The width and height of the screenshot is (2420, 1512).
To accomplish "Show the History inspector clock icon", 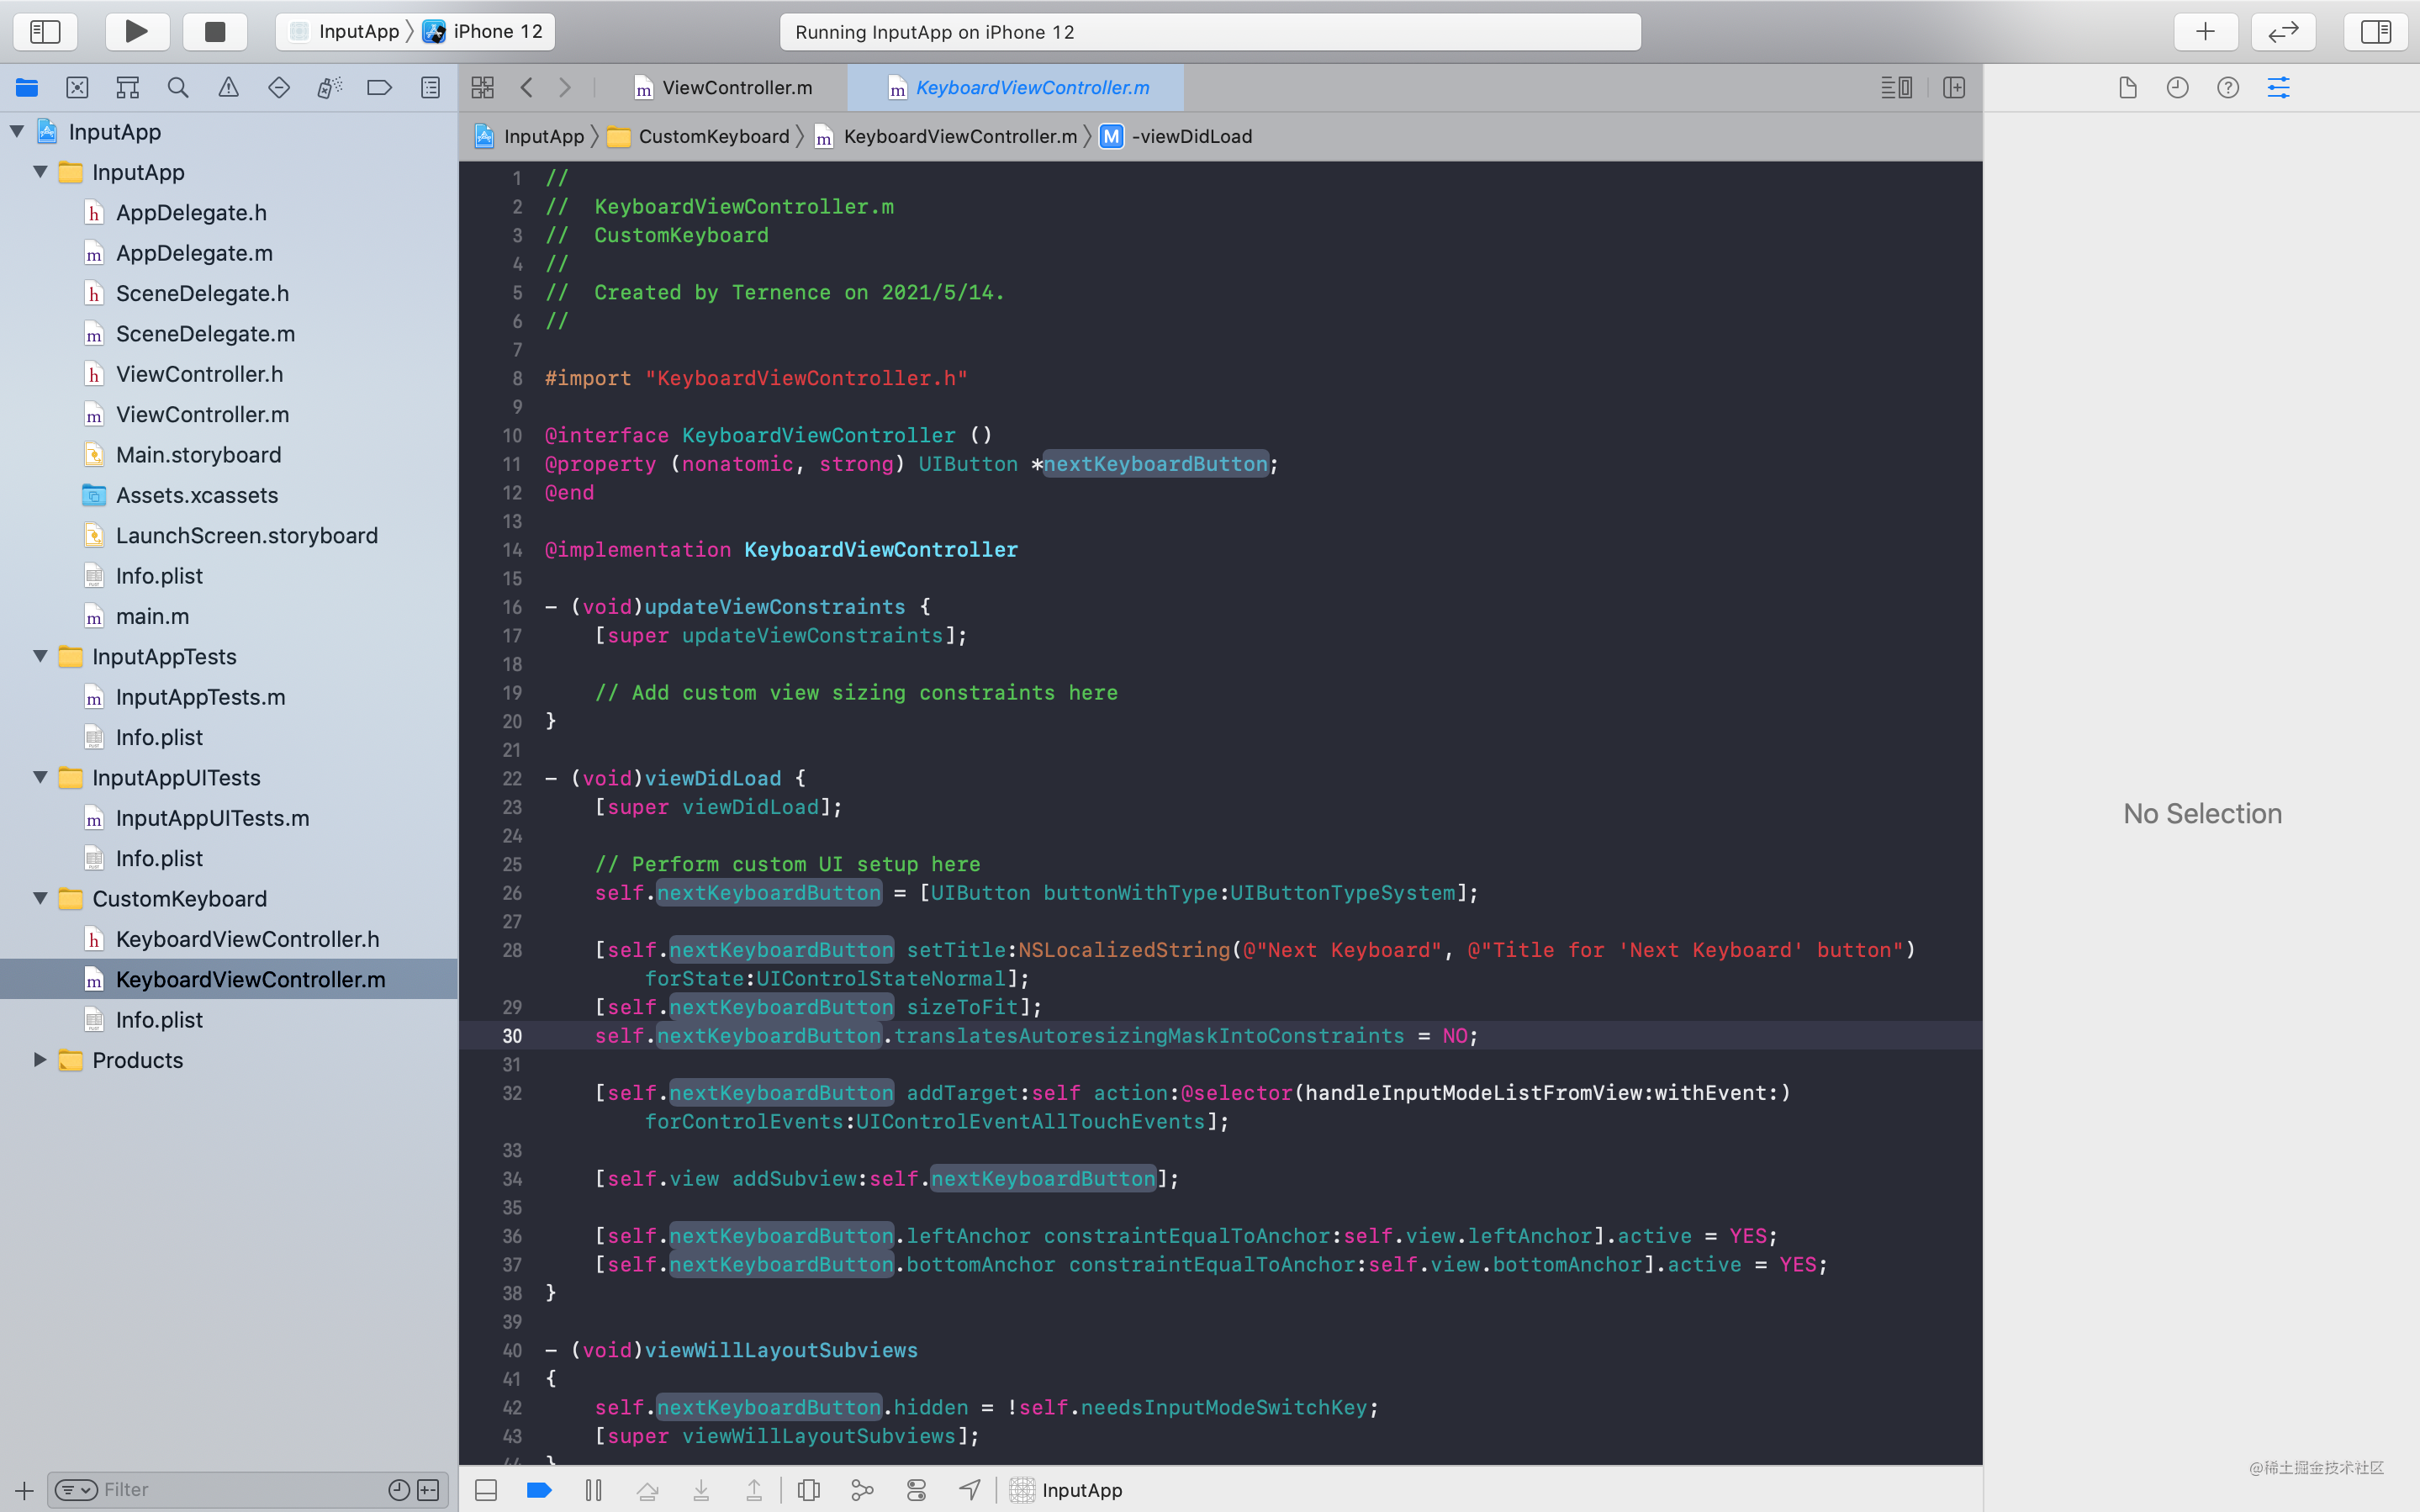I will pyautogui.click(x=2177, y=88).
